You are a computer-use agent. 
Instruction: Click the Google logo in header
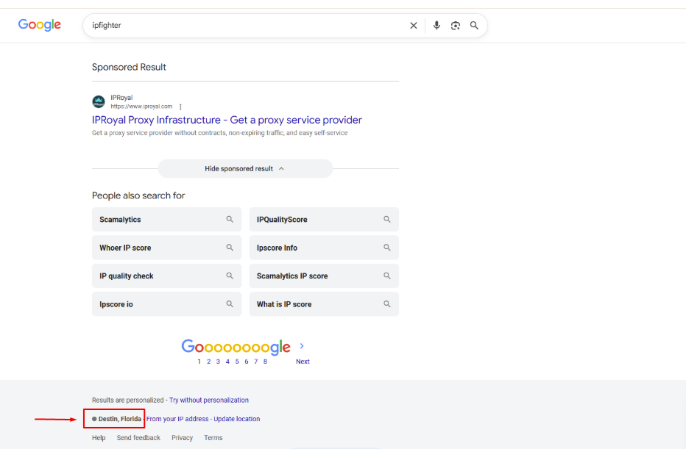coord(39,25)
